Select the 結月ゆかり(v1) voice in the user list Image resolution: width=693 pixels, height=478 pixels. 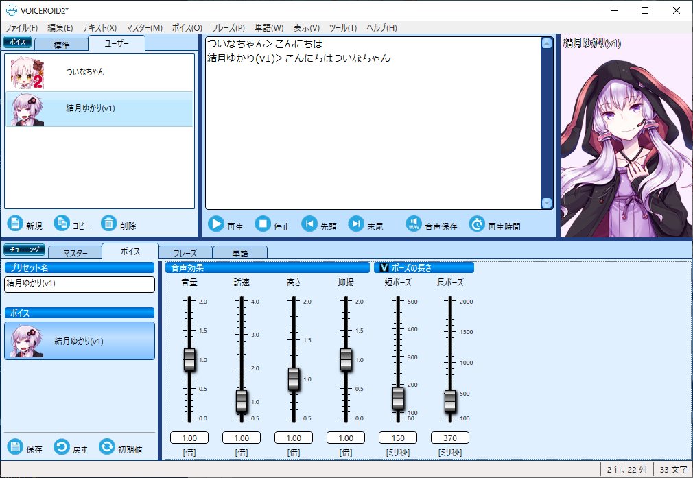99,108
